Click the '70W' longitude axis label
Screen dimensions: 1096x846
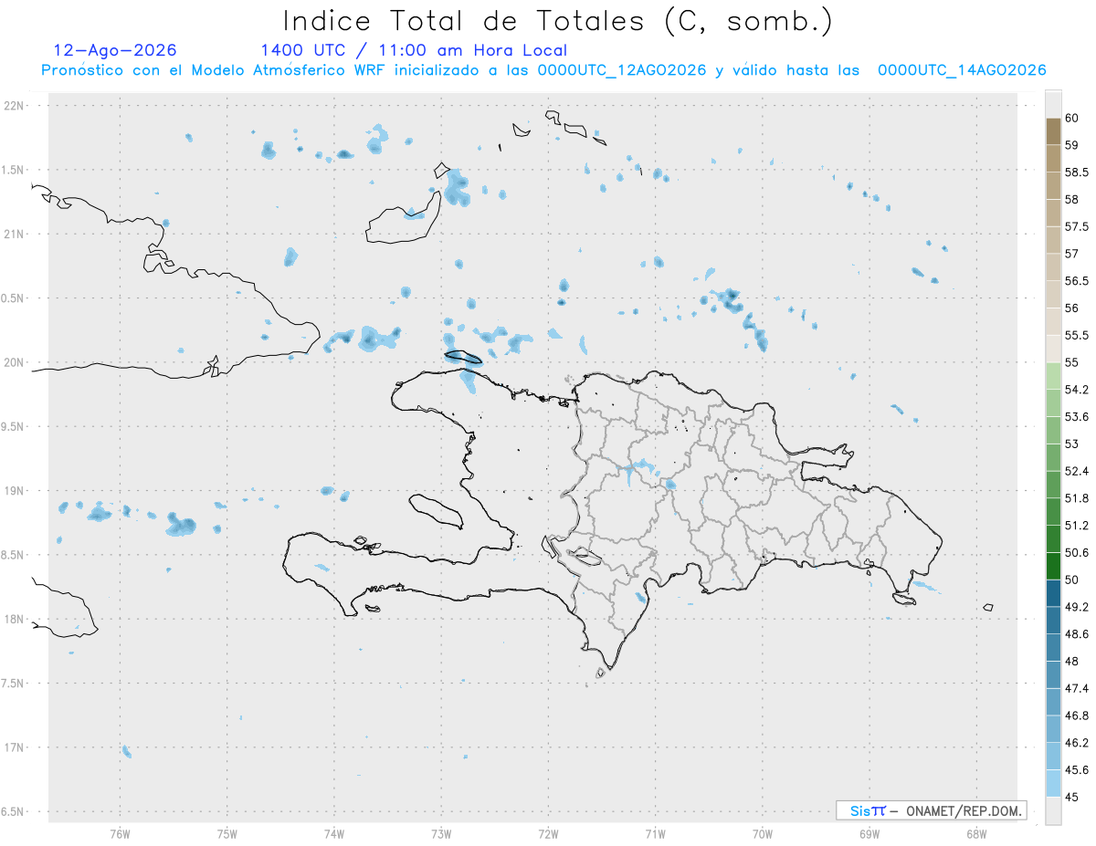pos(763,834)
